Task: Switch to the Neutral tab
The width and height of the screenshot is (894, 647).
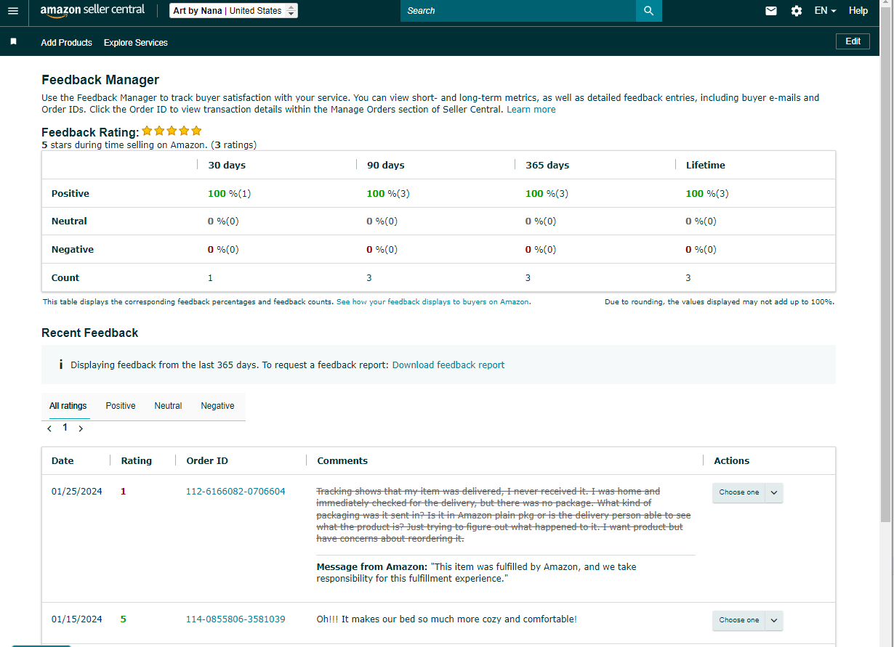Action: [x=168, y=406]
